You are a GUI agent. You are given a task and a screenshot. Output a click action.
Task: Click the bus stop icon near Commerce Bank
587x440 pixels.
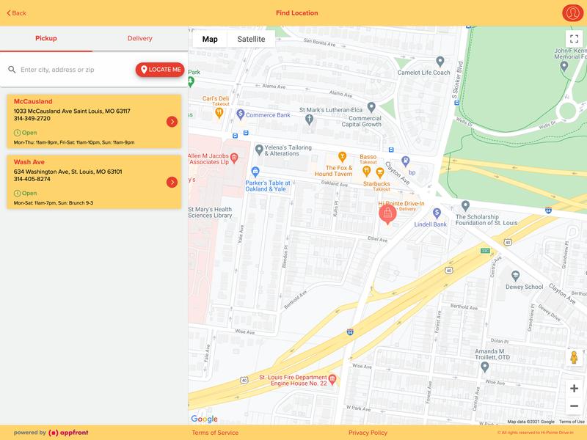pos(246,133)
